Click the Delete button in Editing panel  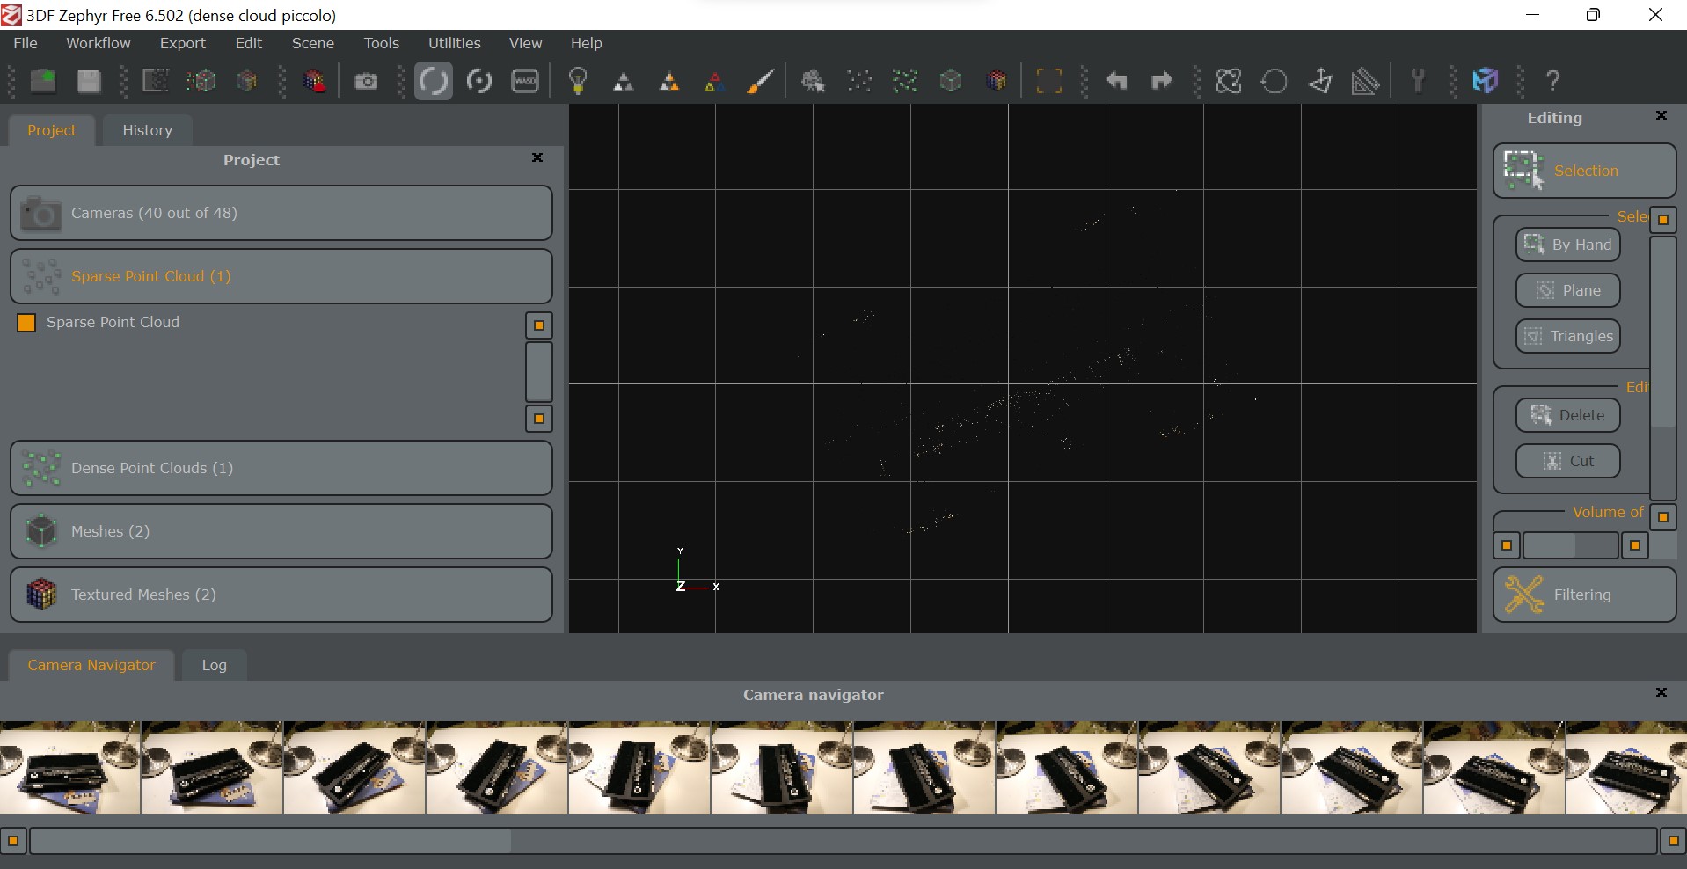1568,415
